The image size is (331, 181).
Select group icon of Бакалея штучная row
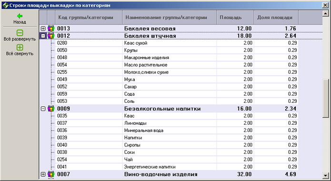pyautogui.click(x=51, y=36)
